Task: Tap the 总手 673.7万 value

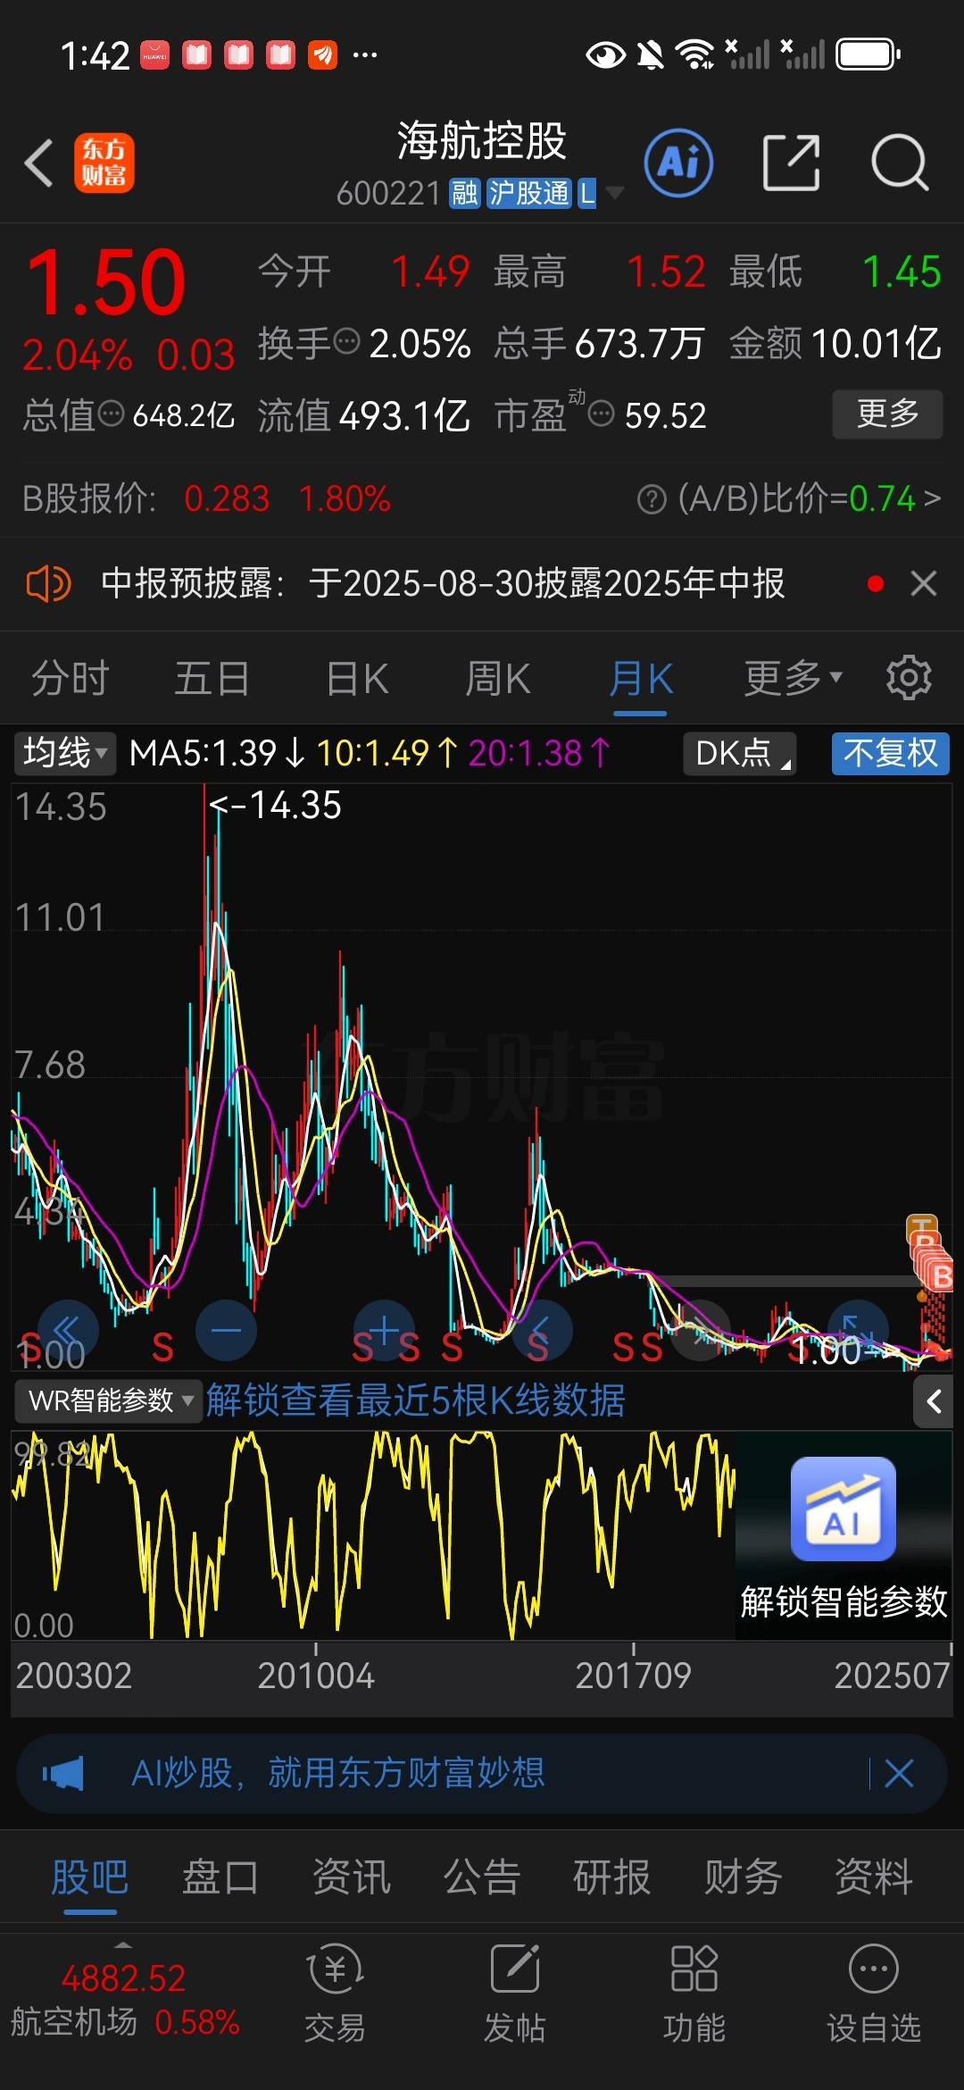Action: 640,343
